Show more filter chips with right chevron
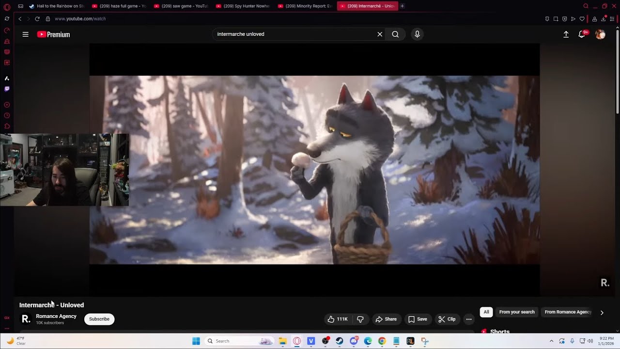The width and height of the screenshot is (620, 349). coord(602,313)
